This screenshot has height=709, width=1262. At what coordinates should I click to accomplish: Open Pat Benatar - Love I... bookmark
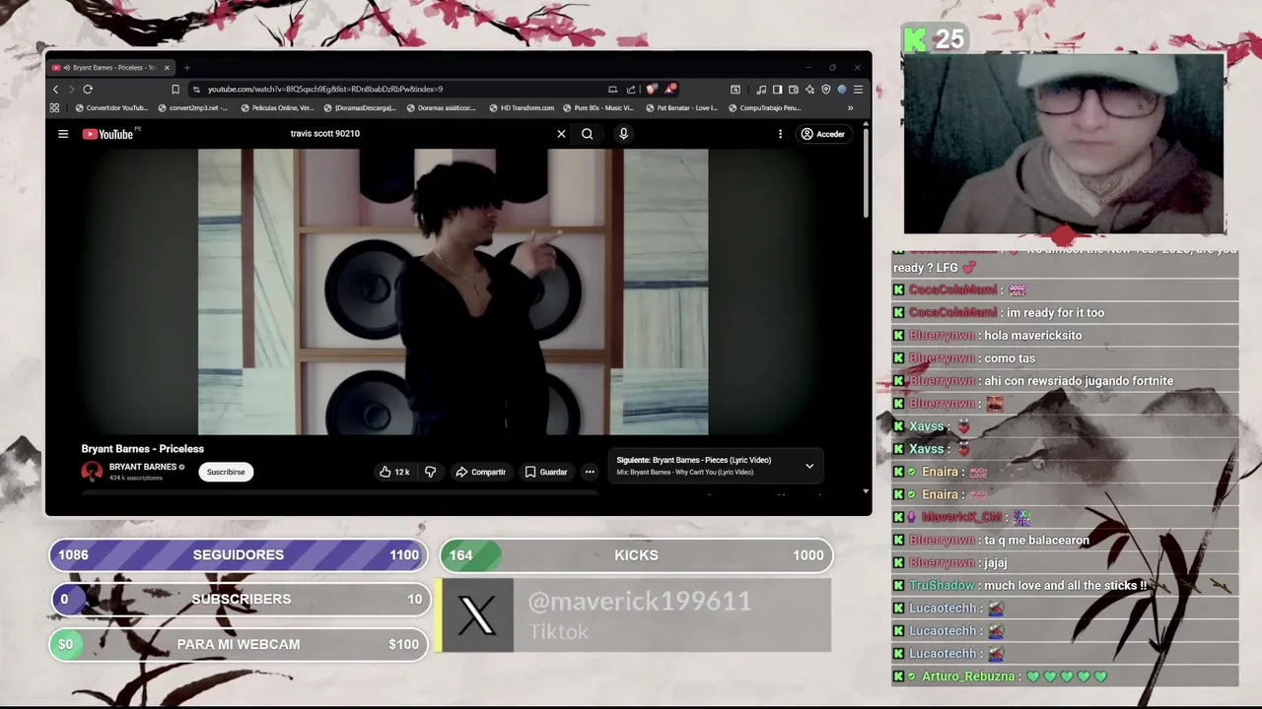pyautogui.click(x=682, y=108)
